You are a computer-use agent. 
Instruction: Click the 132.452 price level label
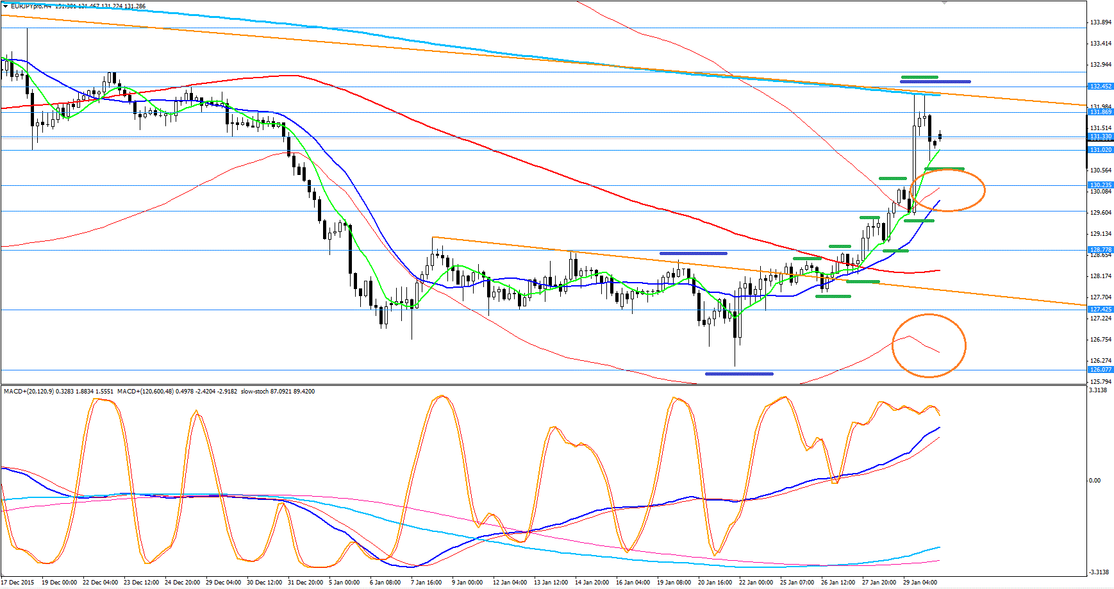(x=1101, y=87)
